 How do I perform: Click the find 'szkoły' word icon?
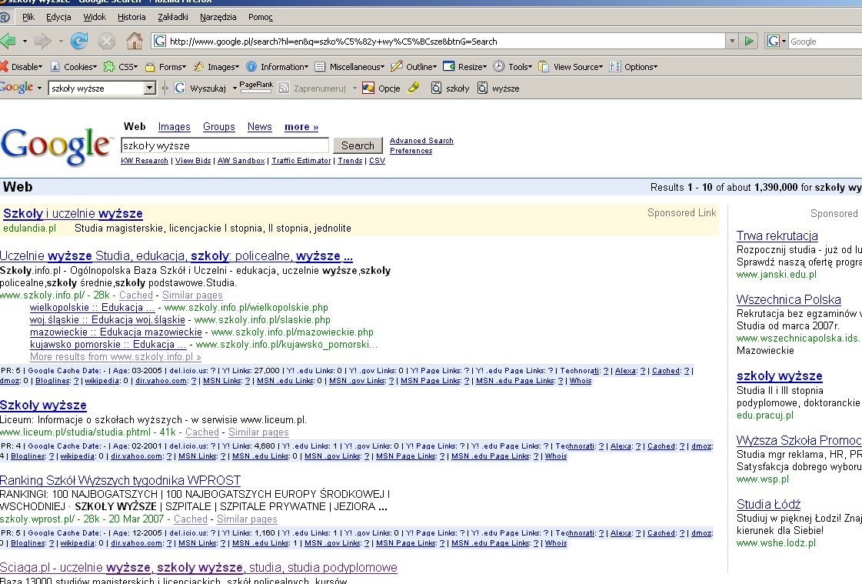coord(436,88)
